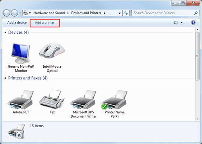Minimize the Devices and Printers window
Viewport: 202px width, 144px height.
(175, 3)
